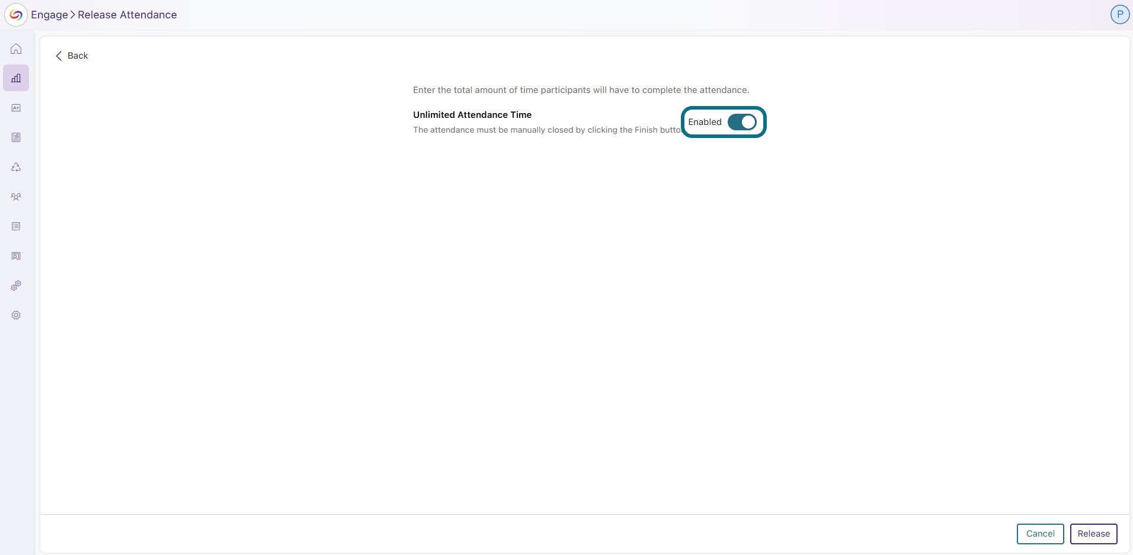Image resolution: width=1133 pixels, height=555 pixels.
Task: Click the classroom board sidebar icon
Action: tap(16, 256)
